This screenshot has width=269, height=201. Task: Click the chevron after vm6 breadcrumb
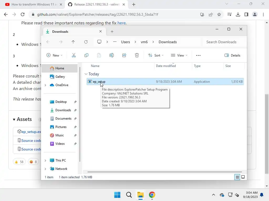click(153, 42)
